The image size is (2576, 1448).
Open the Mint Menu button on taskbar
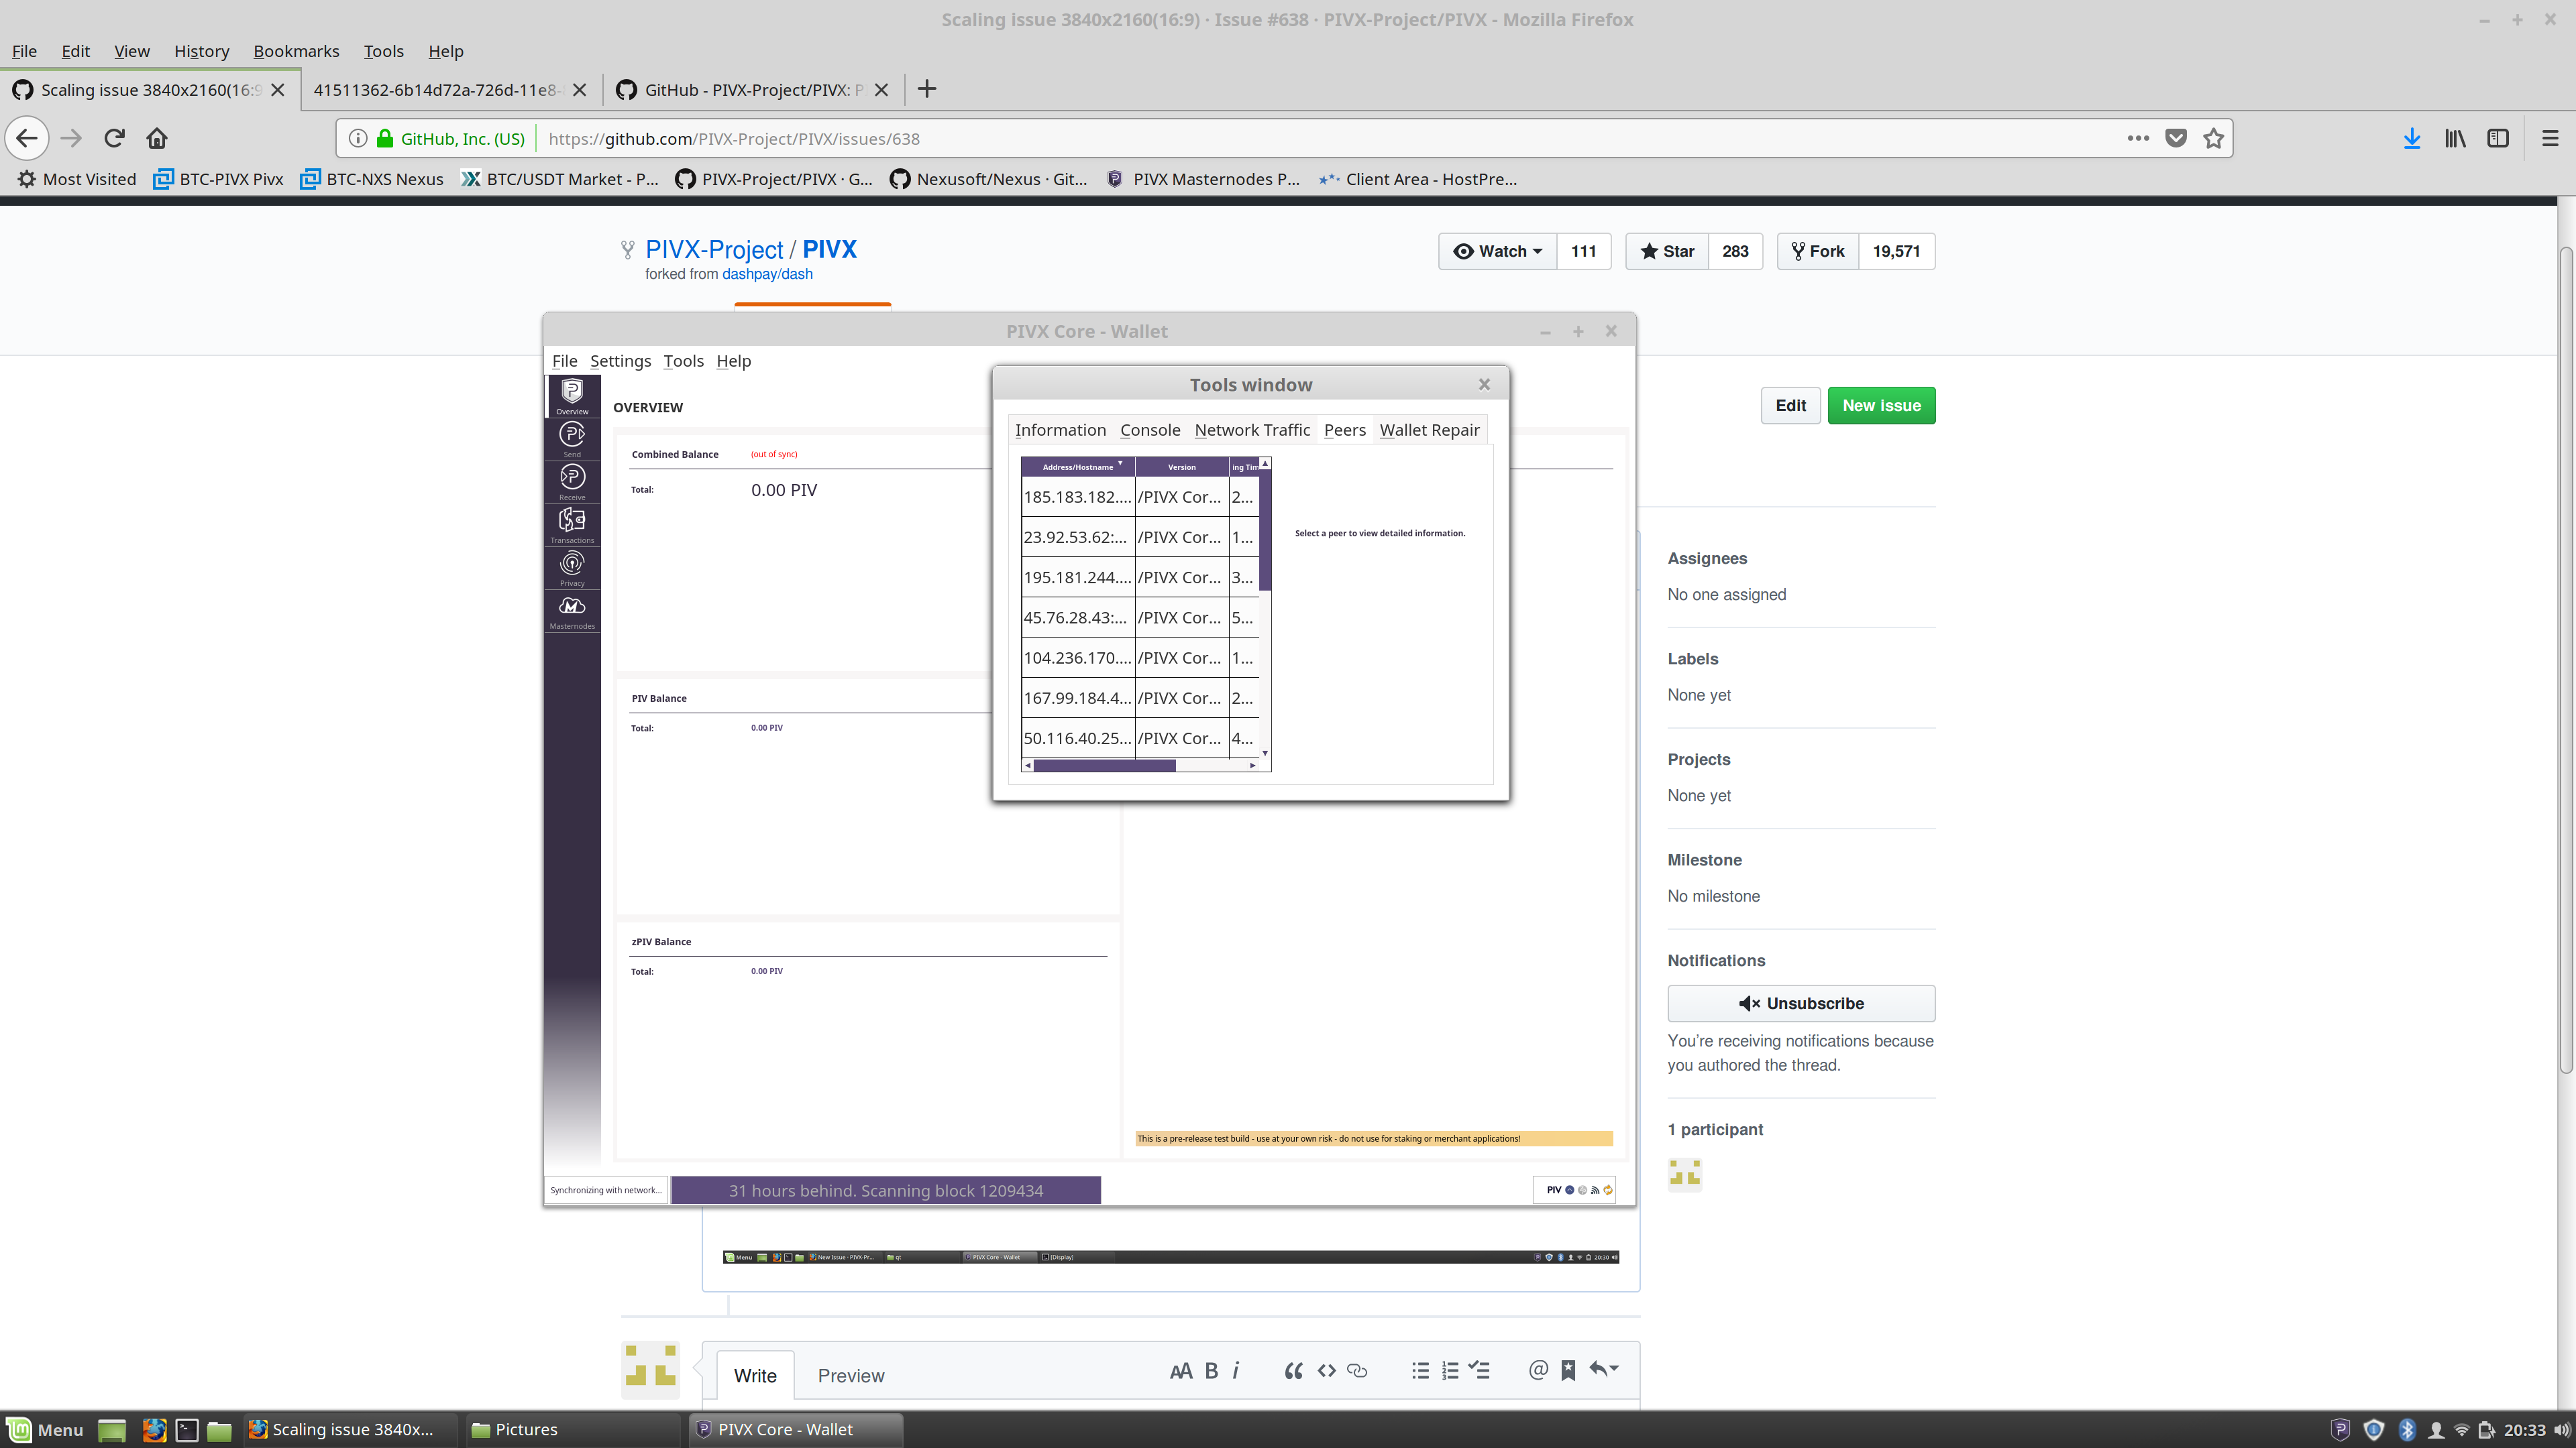tap(45, 1429)
